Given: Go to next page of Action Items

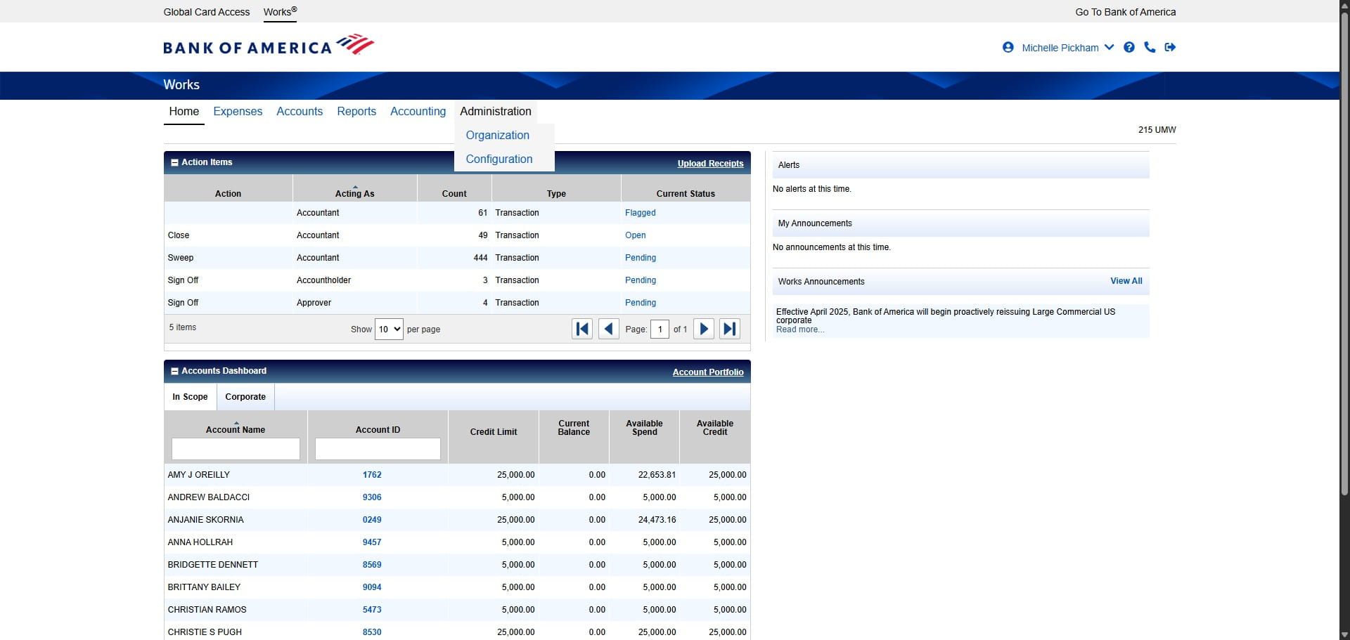Looking at the screenshot, I should pos(703,329).
